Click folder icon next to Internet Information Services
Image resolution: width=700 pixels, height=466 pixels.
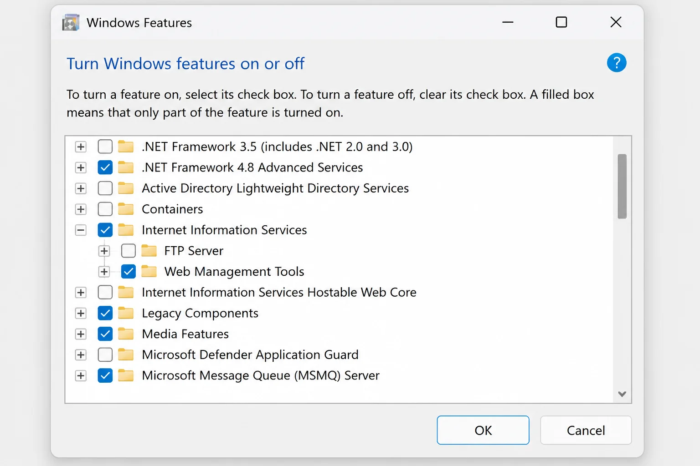click(126, 230)
